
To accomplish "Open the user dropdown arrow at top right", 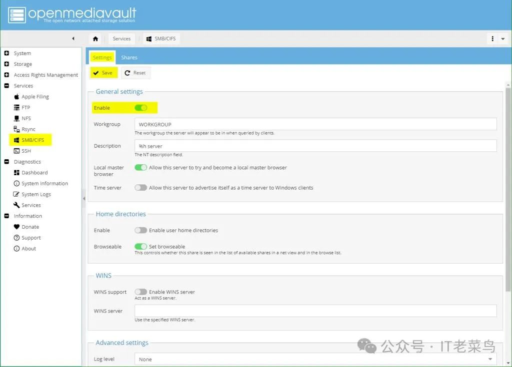I will tap(503, 39).
